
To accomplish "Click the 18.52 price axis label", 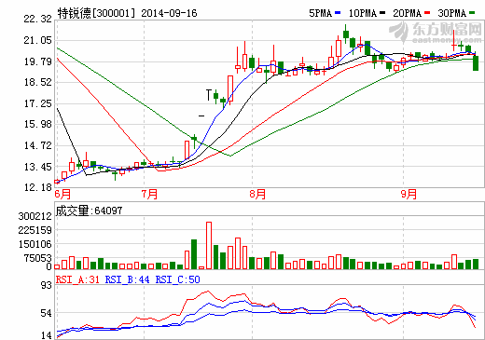I will pyautogui.click(x=38, y=82).
